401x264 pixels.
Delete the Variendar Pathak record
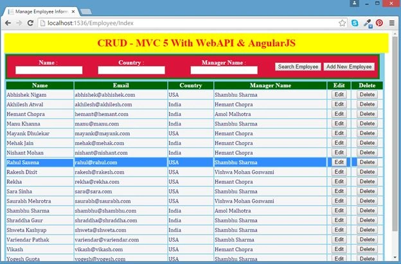click(x=367, y=240)
